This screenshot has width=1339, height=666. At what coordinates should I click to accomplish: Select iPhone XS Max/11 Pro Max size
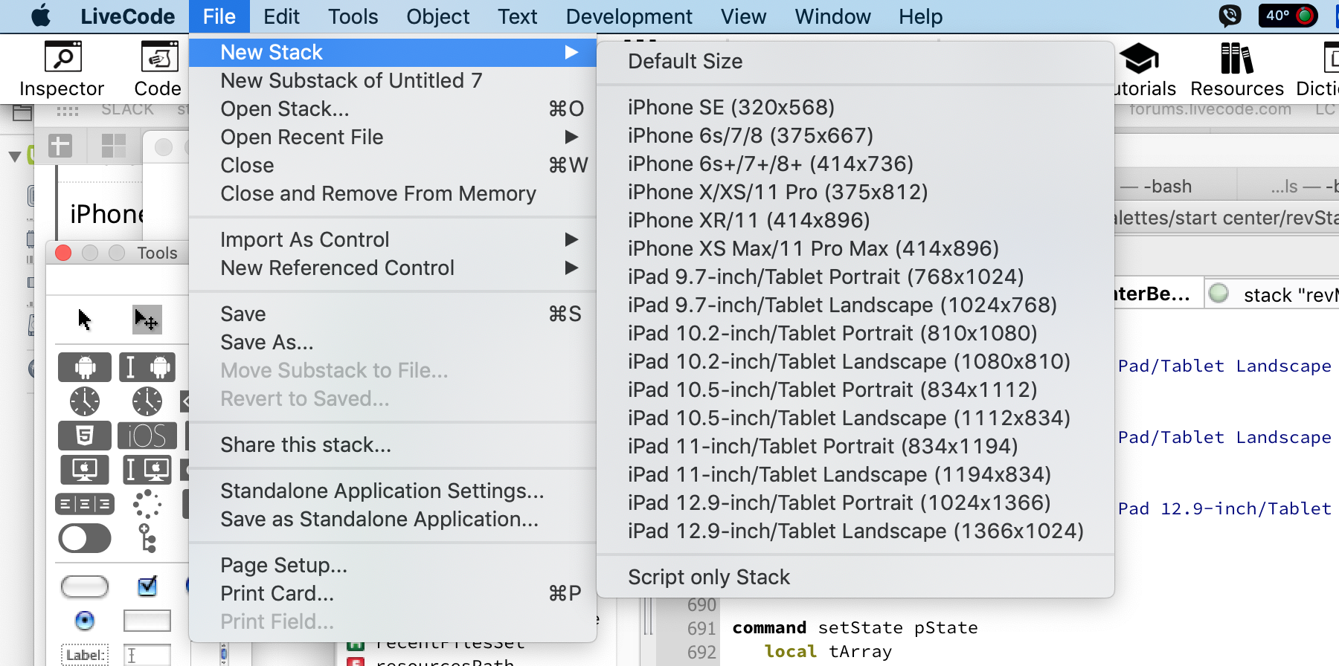pos(855,248)
